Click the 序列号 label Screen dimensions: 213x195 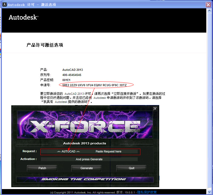pos(45,75)
